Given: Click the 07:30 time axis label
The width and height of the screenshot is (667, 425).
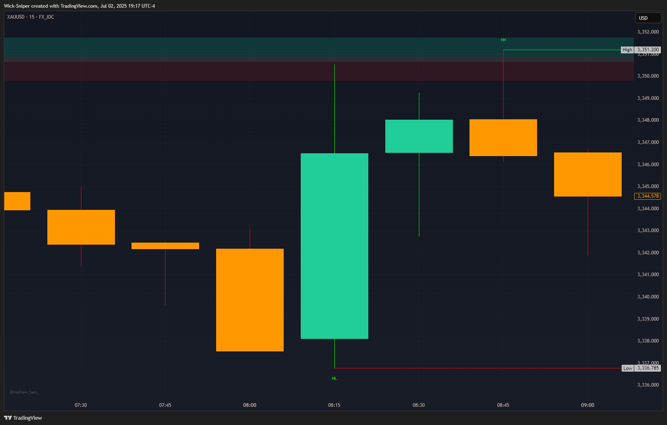Looking at the screenshot, I should (x=81, y=405).
